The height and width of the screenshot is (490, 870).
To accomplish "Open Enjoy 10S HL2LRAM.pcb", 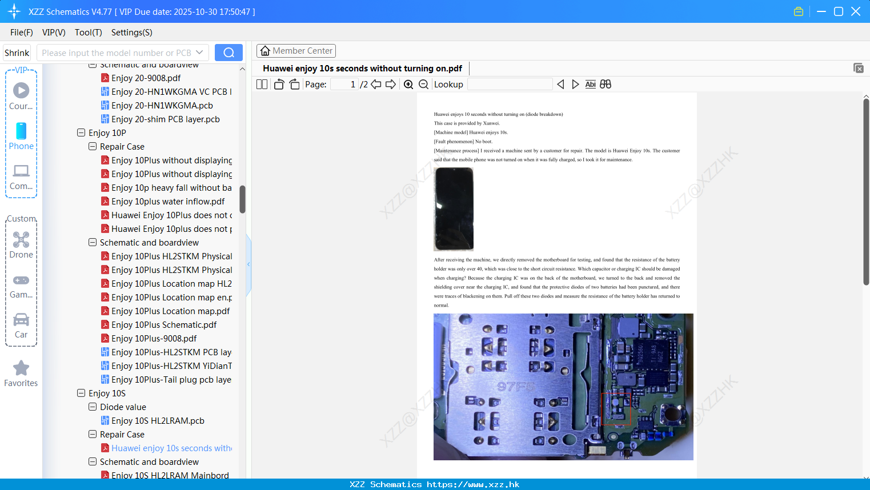I will pyautogui.click(x=158, y=420).
